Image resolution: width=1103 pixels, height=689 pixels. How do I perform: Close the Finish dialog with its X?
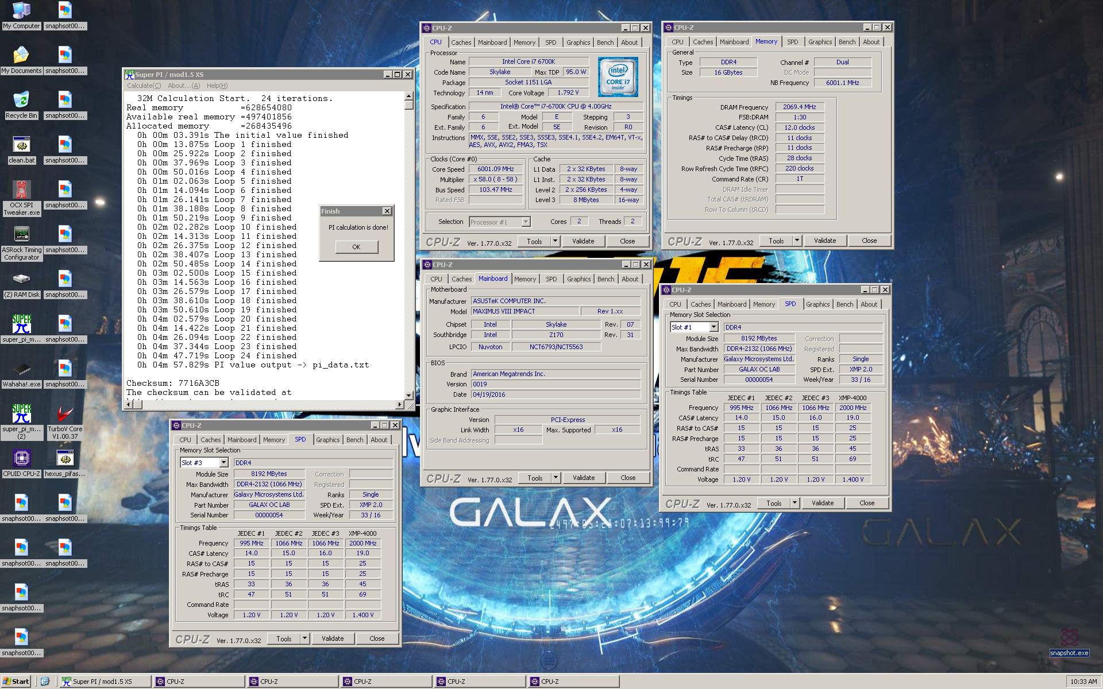point(387,211)
